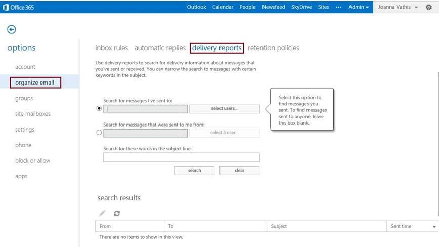The width and height of the screenshot is (439, 247).
Task: Select 'messages I've sent to' radio button
Action: click(99, 109)
